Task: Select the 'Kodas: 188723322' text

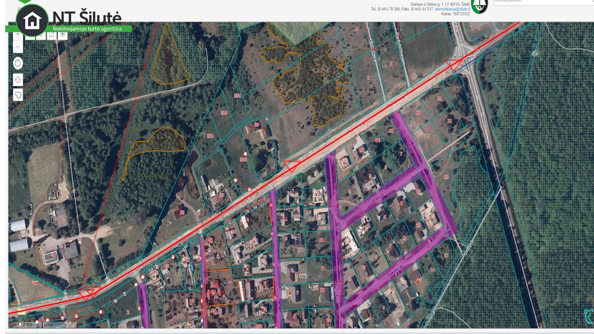Action: coord(456,14)
